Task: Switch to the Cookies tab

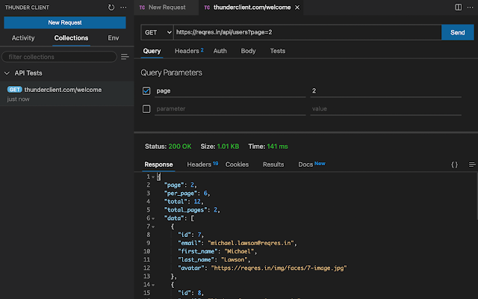Action: point(237,164)
